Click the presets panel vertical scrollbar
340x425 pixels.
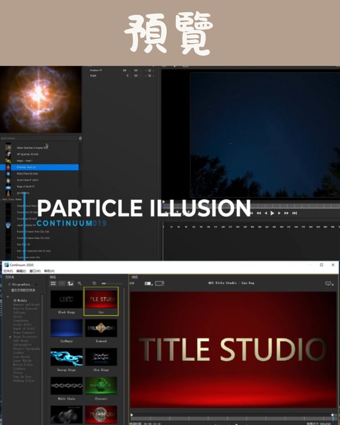click(x=125, y=356)
